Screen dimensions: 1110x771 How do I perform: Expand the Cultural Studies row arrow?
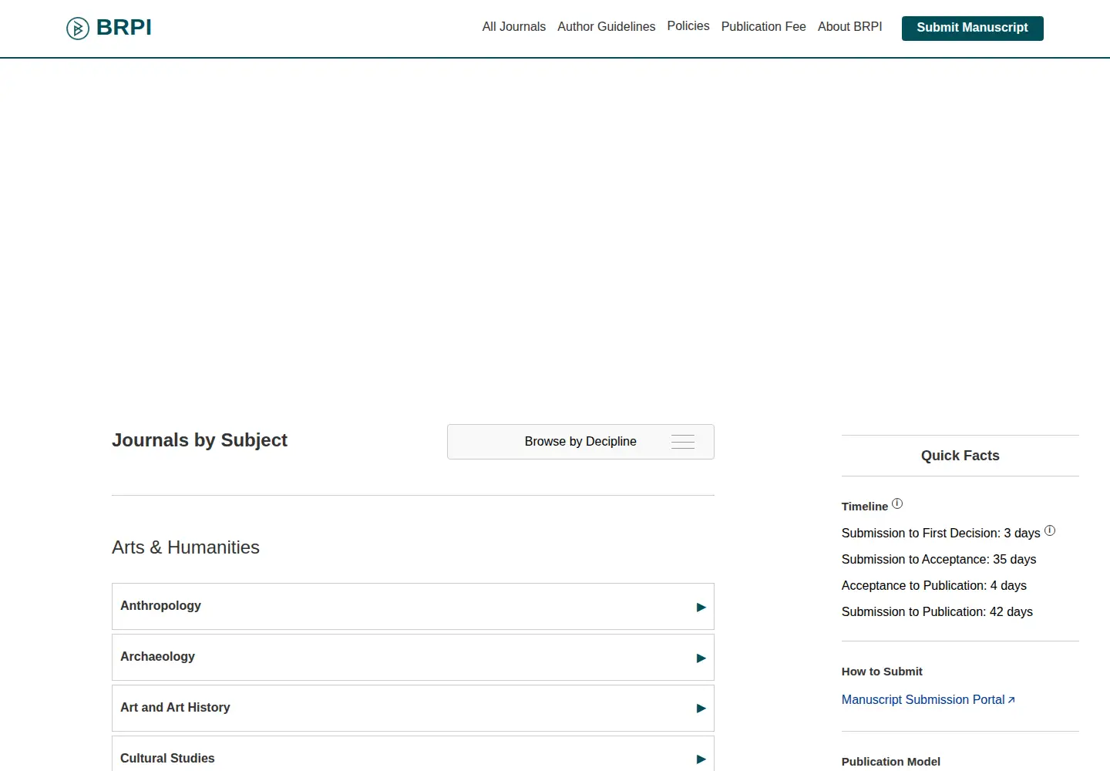click(701, 759)
